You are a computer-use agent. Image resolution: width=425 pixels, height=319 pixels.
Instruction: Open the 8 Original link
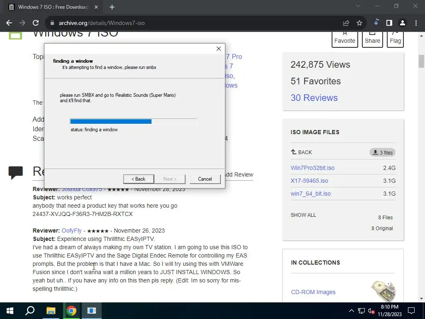tap(382, 228)
